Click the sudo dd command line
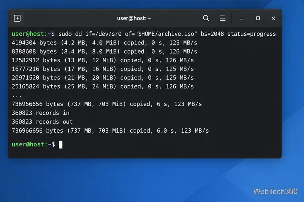This screenshot has height=202, width=304. click(x=144, y=34)
